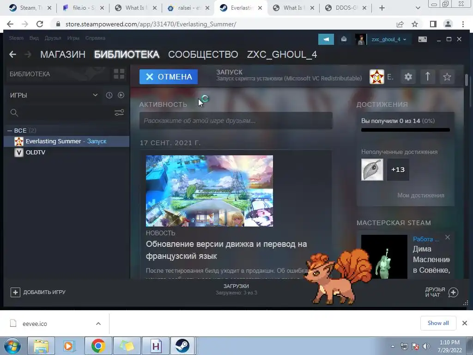Open the Игры menu
The image size is (473, 355).
pos(73,38)
